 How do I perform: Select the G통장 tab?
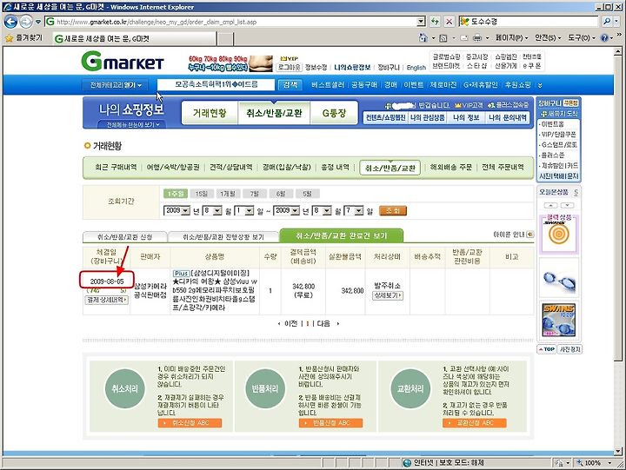coord(334,113)
